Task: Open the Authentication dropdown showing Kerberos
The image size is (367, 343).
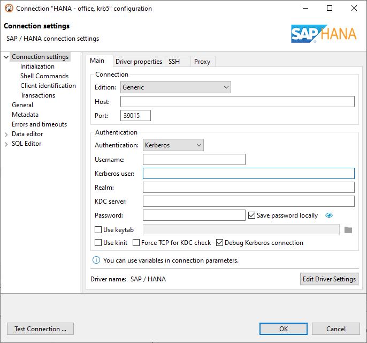Action: [x=173, y=145]
